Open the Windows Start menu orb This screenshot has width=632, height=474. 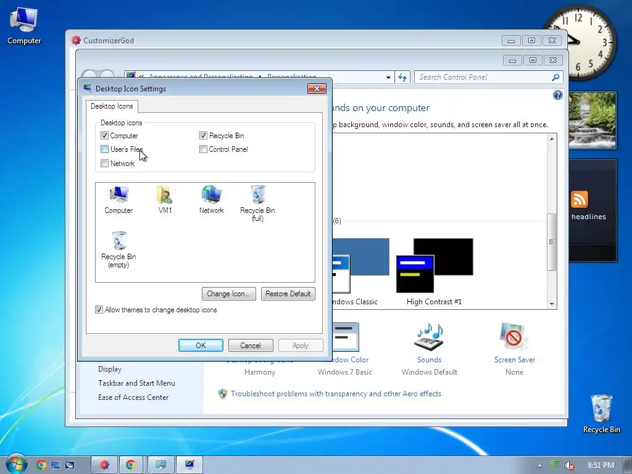[16, 464]
